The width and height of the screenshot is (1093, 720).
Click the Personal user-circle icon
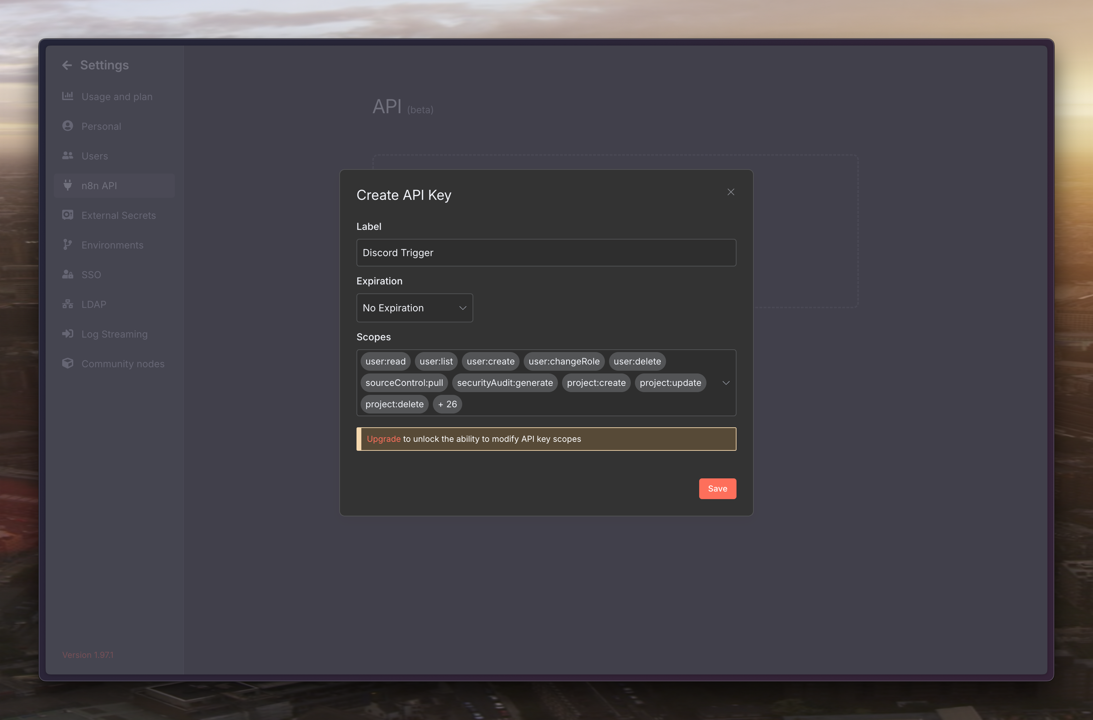tap(68, 126)
